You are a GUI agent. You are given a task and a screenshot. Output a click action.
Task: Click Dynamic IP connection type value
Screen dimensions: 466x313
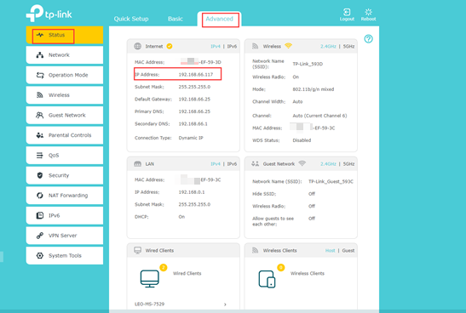click(191, 138)
